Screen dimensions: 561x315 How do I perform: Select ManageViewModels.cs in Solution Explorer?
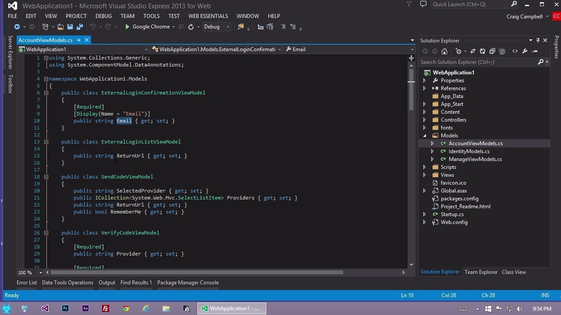click(475, 159)
